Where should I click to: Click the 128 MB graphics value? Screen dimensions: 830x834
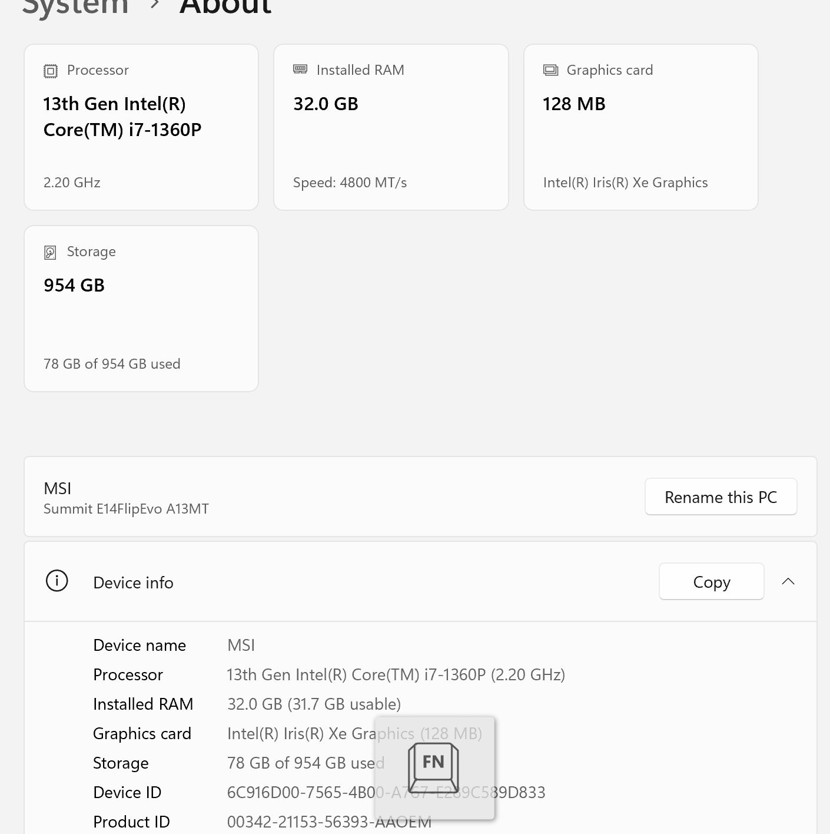coord(574,104)
